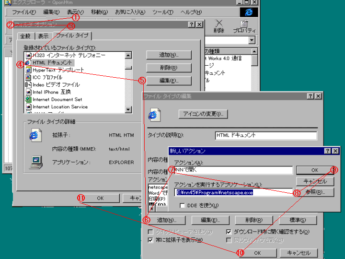
Task: Uncheck 常に拡張子を表示 checkbox
Action: coord(151,240)
